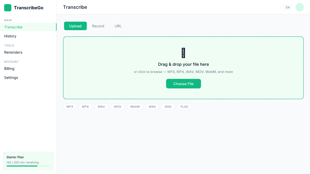Select the WAV format chip
Image resolution: width=310 pixels, height=174 pixels.
[101, 106]
